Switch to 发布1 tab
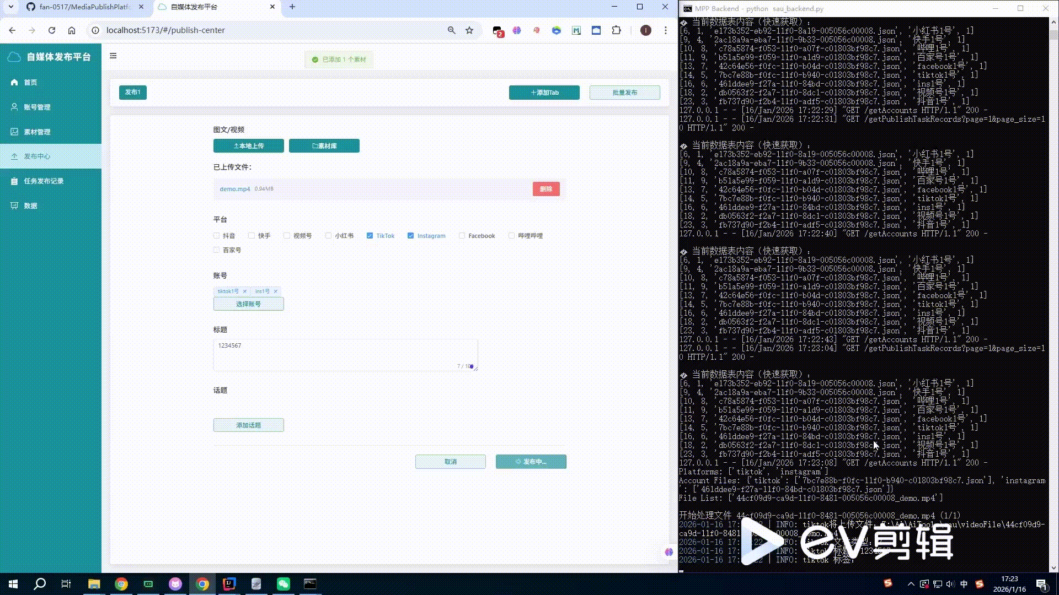 [x=132, y=93]
